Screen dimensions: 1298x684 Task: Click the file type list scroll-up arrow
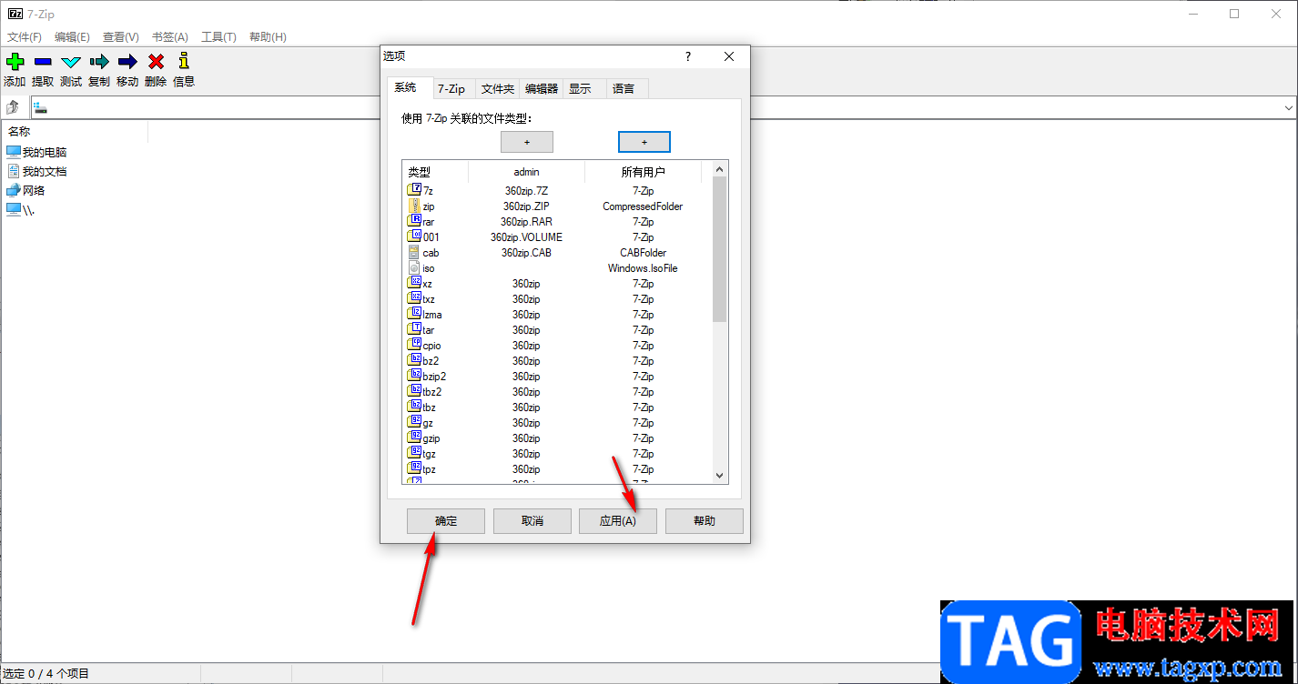pos(719,169)
